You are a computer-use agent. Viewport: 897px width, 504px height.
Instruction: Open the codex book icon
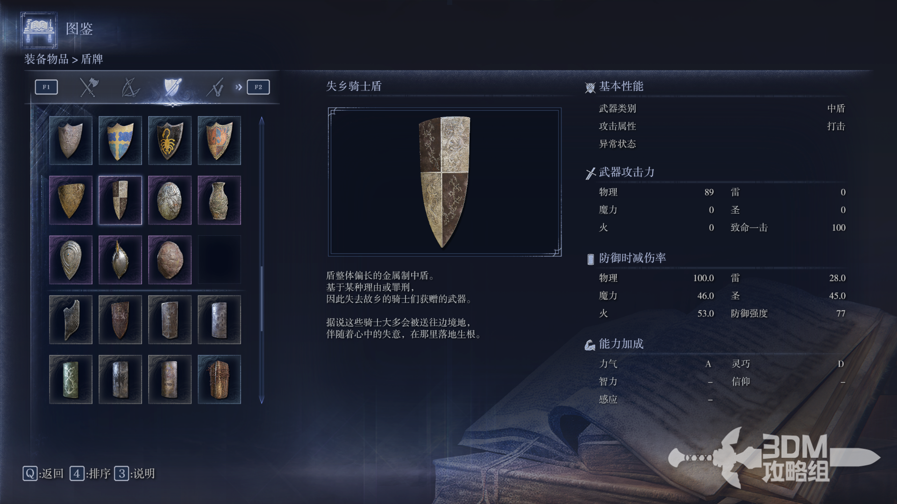[x=39, y=30]
